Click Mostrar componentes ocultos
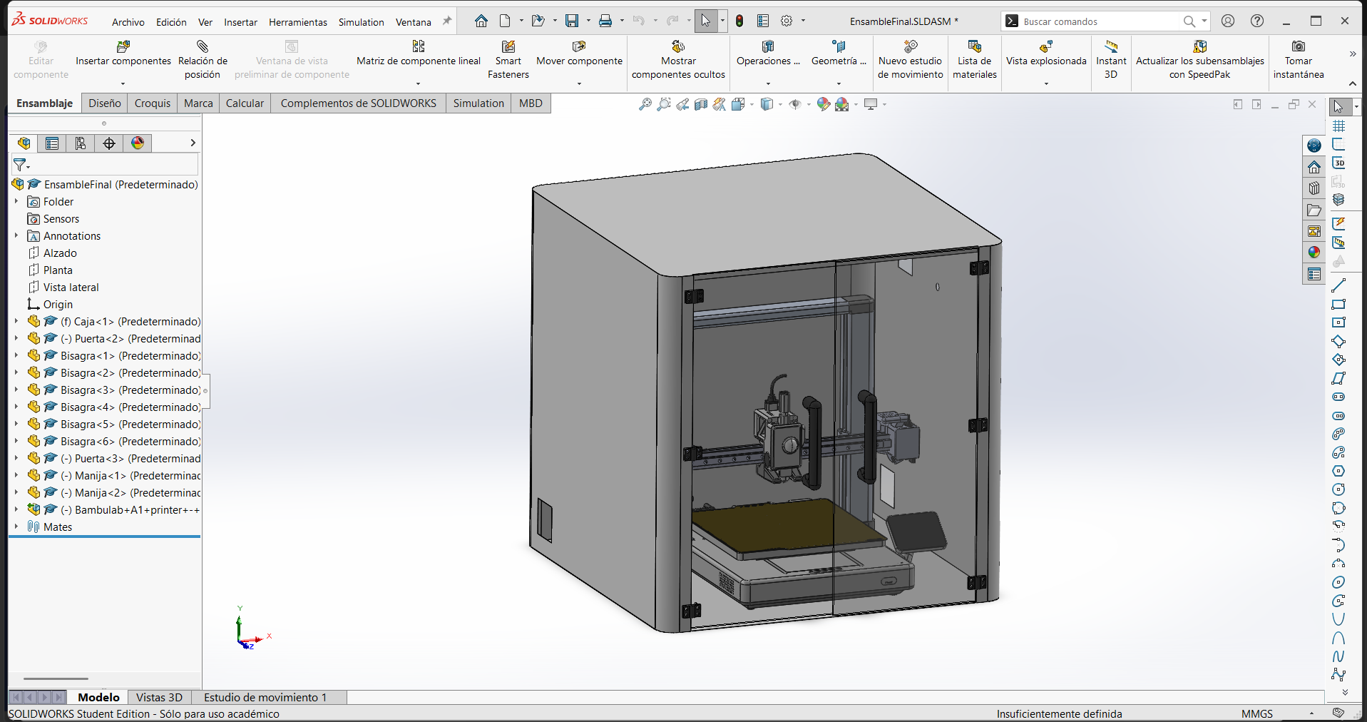This screenshot has width=1367, height=722. 678,59
